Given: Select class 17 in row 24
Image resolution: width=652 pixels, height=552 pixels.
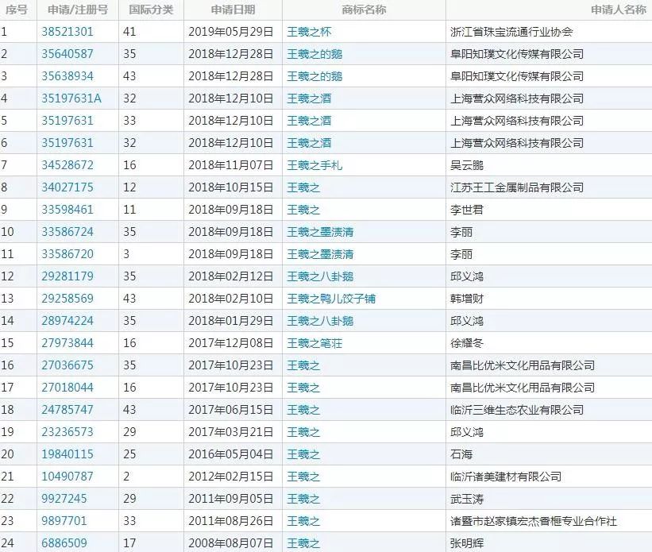Looking at the screenshot, I should click(x=129, y=543).
